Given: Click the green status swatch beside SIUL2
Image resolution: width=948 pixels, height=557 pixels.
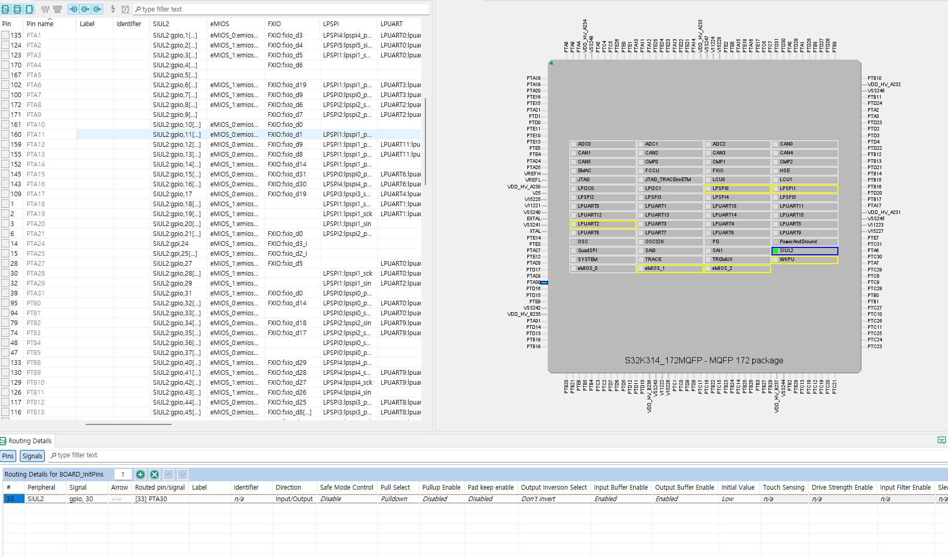Looking at the screenshot, I should [x=776, y=251].
